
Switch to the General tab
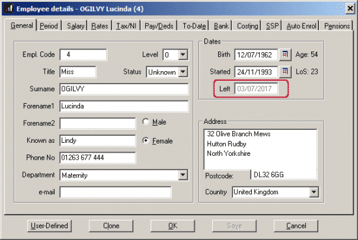pyautogui.click(x=21, y=25)
